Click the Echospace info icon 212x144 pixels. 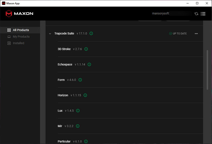[x=89, y=64]
